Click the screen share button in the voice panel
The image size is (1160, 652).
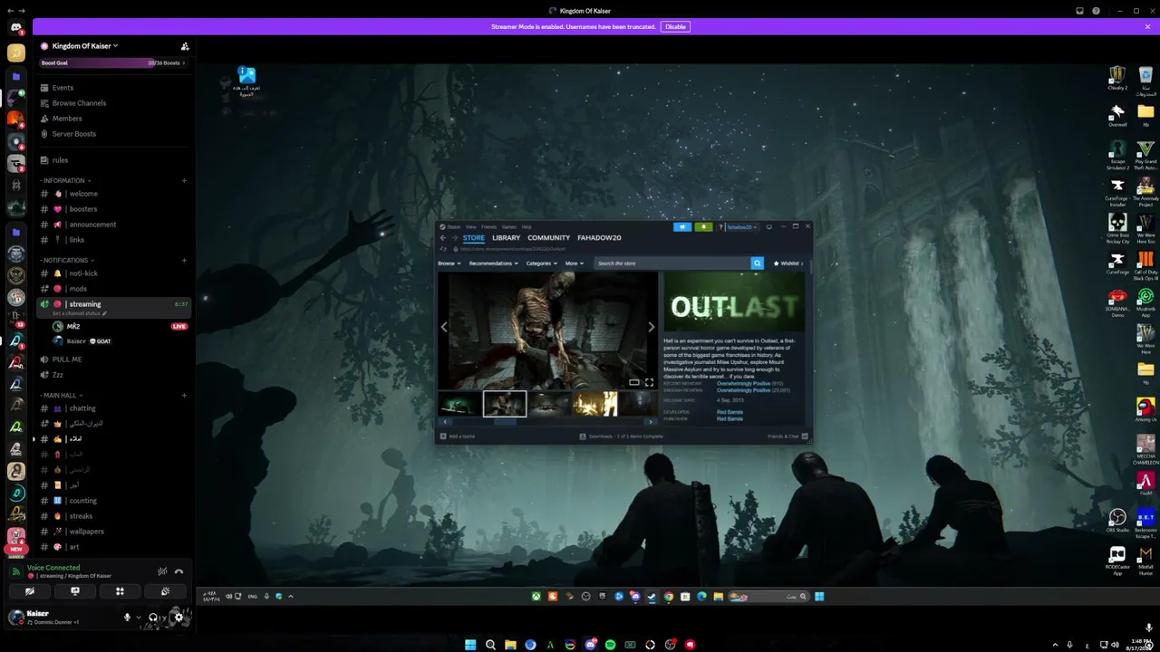[75, 591]
